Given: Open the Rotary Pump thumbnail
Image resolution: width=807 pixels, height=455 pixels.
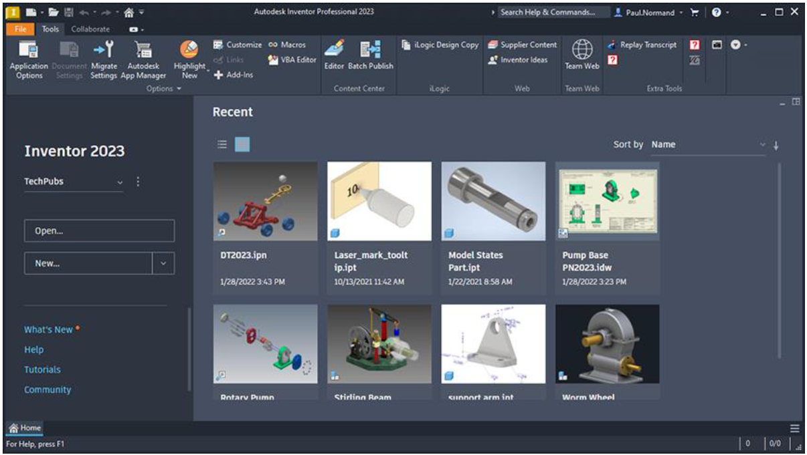Looking at the screenshot, I should pyautogui.click(x=266, y=344).
